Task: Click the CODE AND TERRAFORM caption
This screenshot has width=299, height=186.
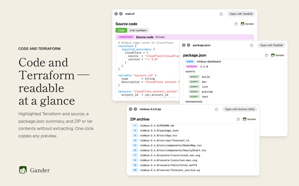Action: pos(40,49)
